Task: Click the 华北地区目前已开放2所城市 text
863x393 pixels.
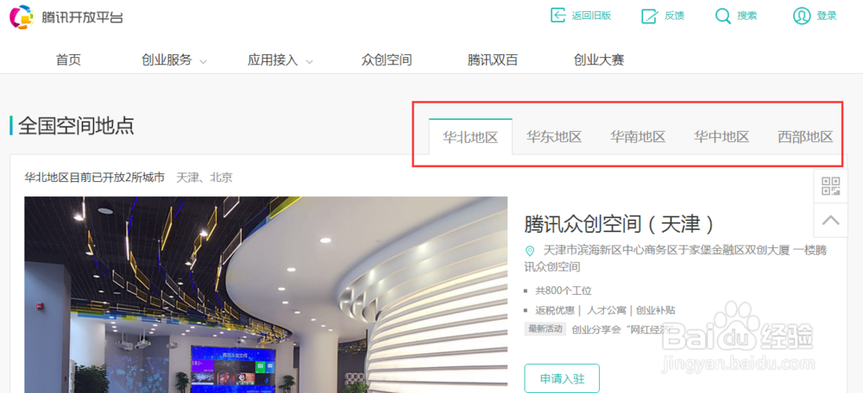Action: click(x=95, y=178)
